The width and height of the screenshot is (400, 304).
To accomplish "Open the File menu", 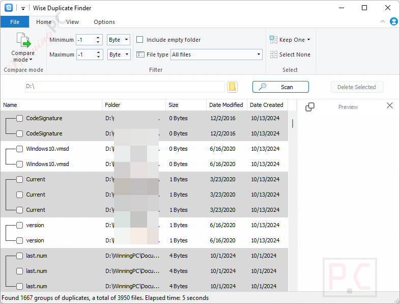I will [15, 22].
